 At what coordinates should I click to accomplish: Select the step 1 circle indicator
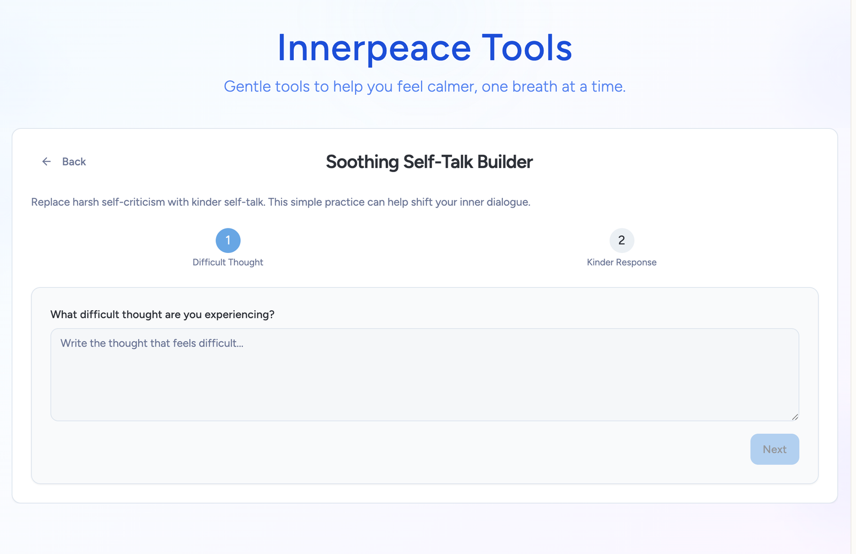(228, 241)
